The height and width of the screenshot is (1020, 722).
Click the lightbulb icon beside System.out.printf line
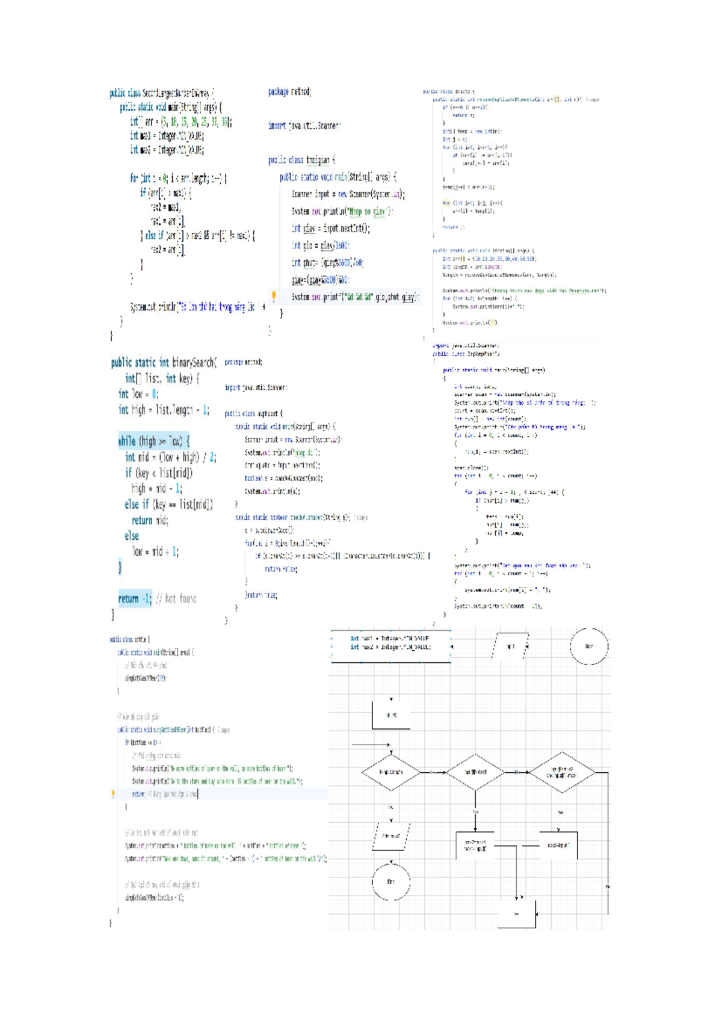coord(274,296)
